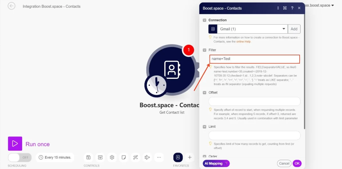Screen dimensions: 342x169
Task: Open the help question mark icon
Action: 292,8
